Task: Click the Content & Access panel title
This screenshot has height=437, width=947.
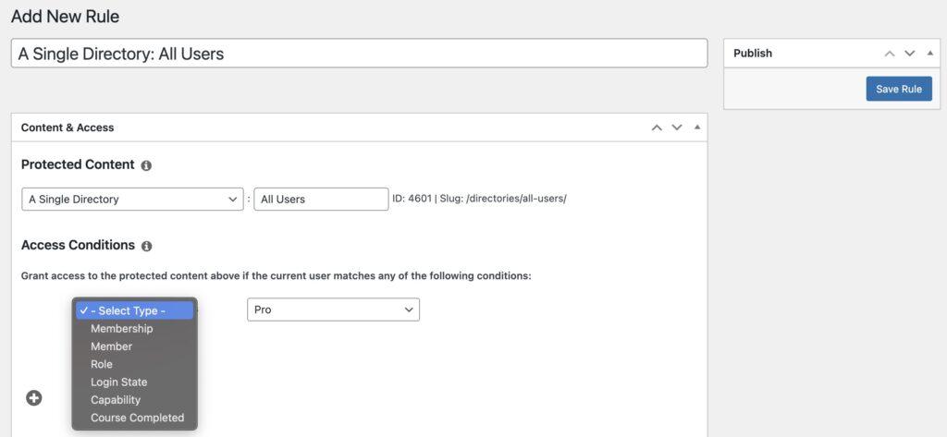Action: 68,127
